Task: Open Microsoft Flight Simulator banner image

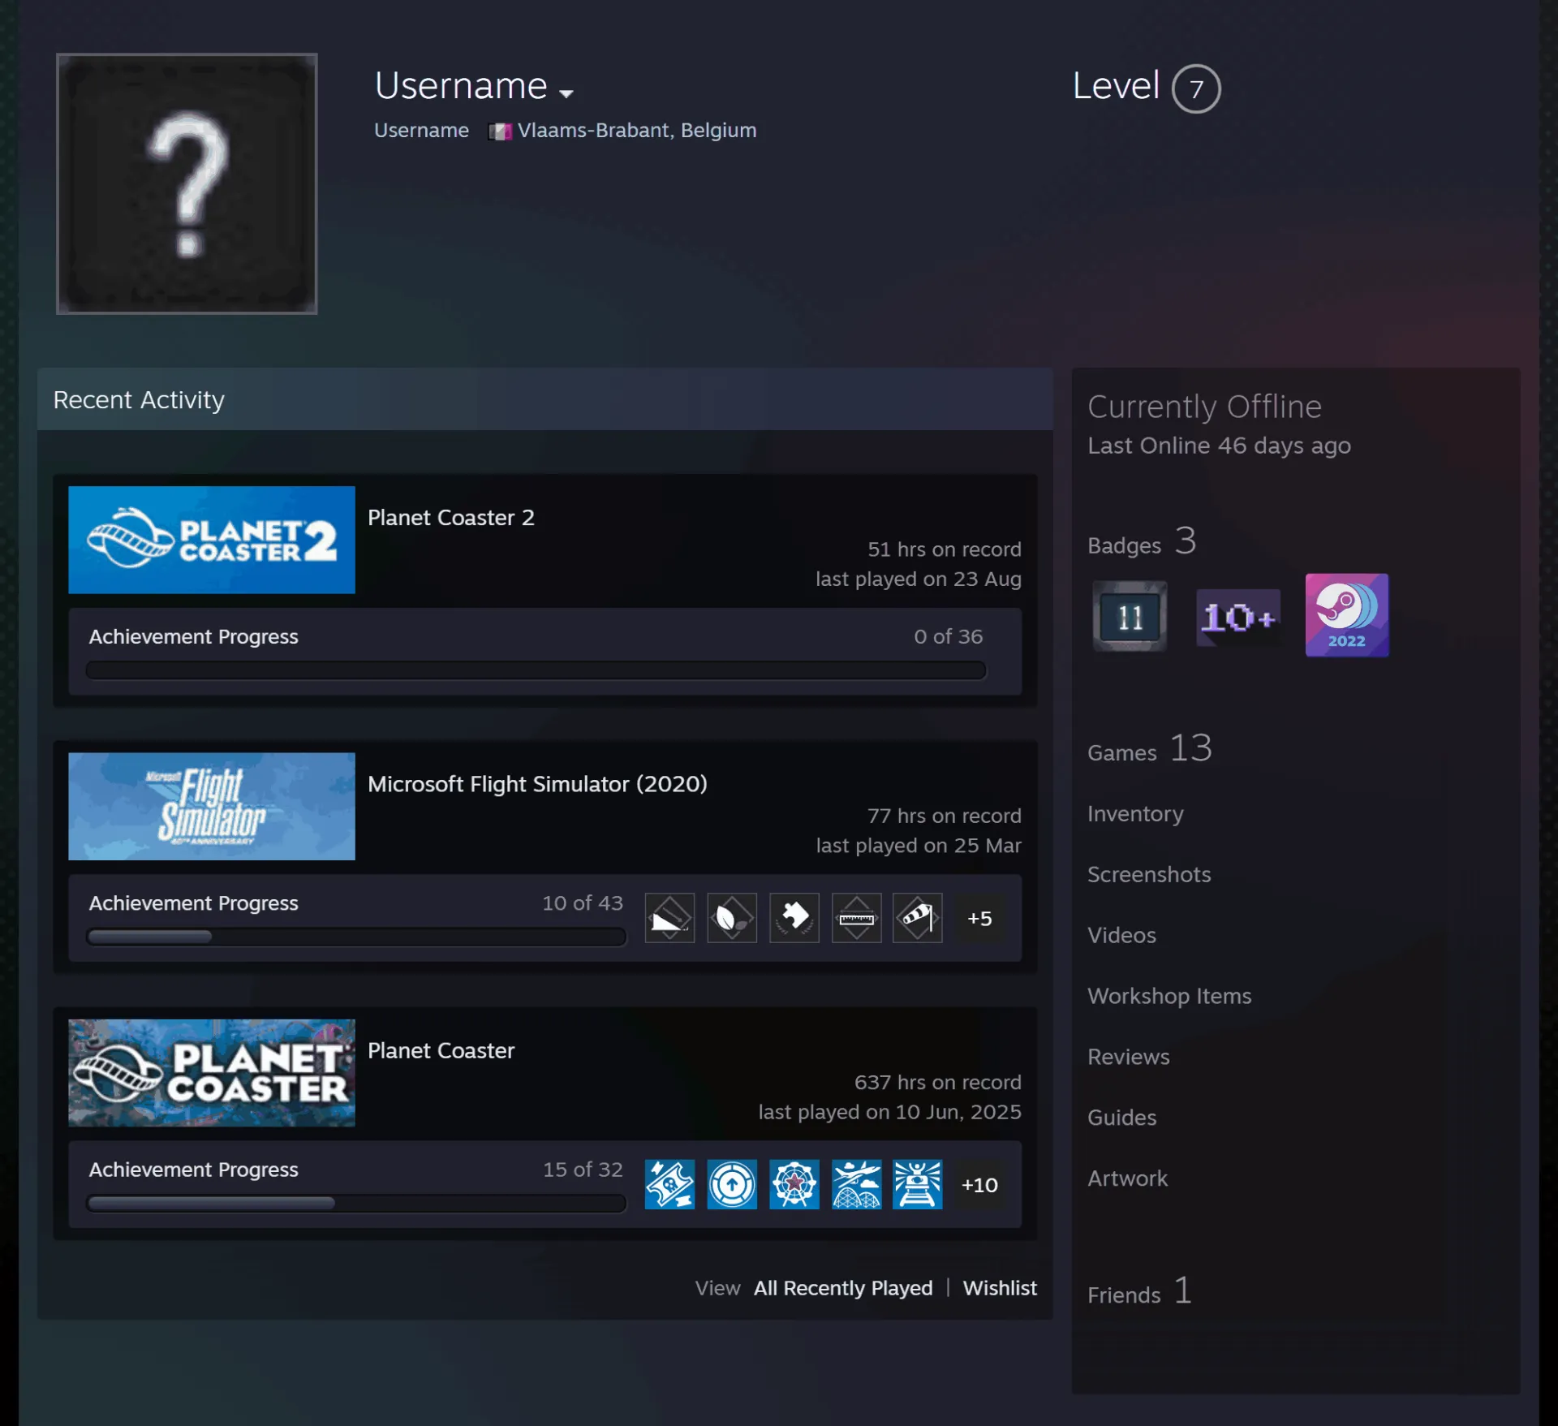Action: pyautogui.click(x=212, y=806)
